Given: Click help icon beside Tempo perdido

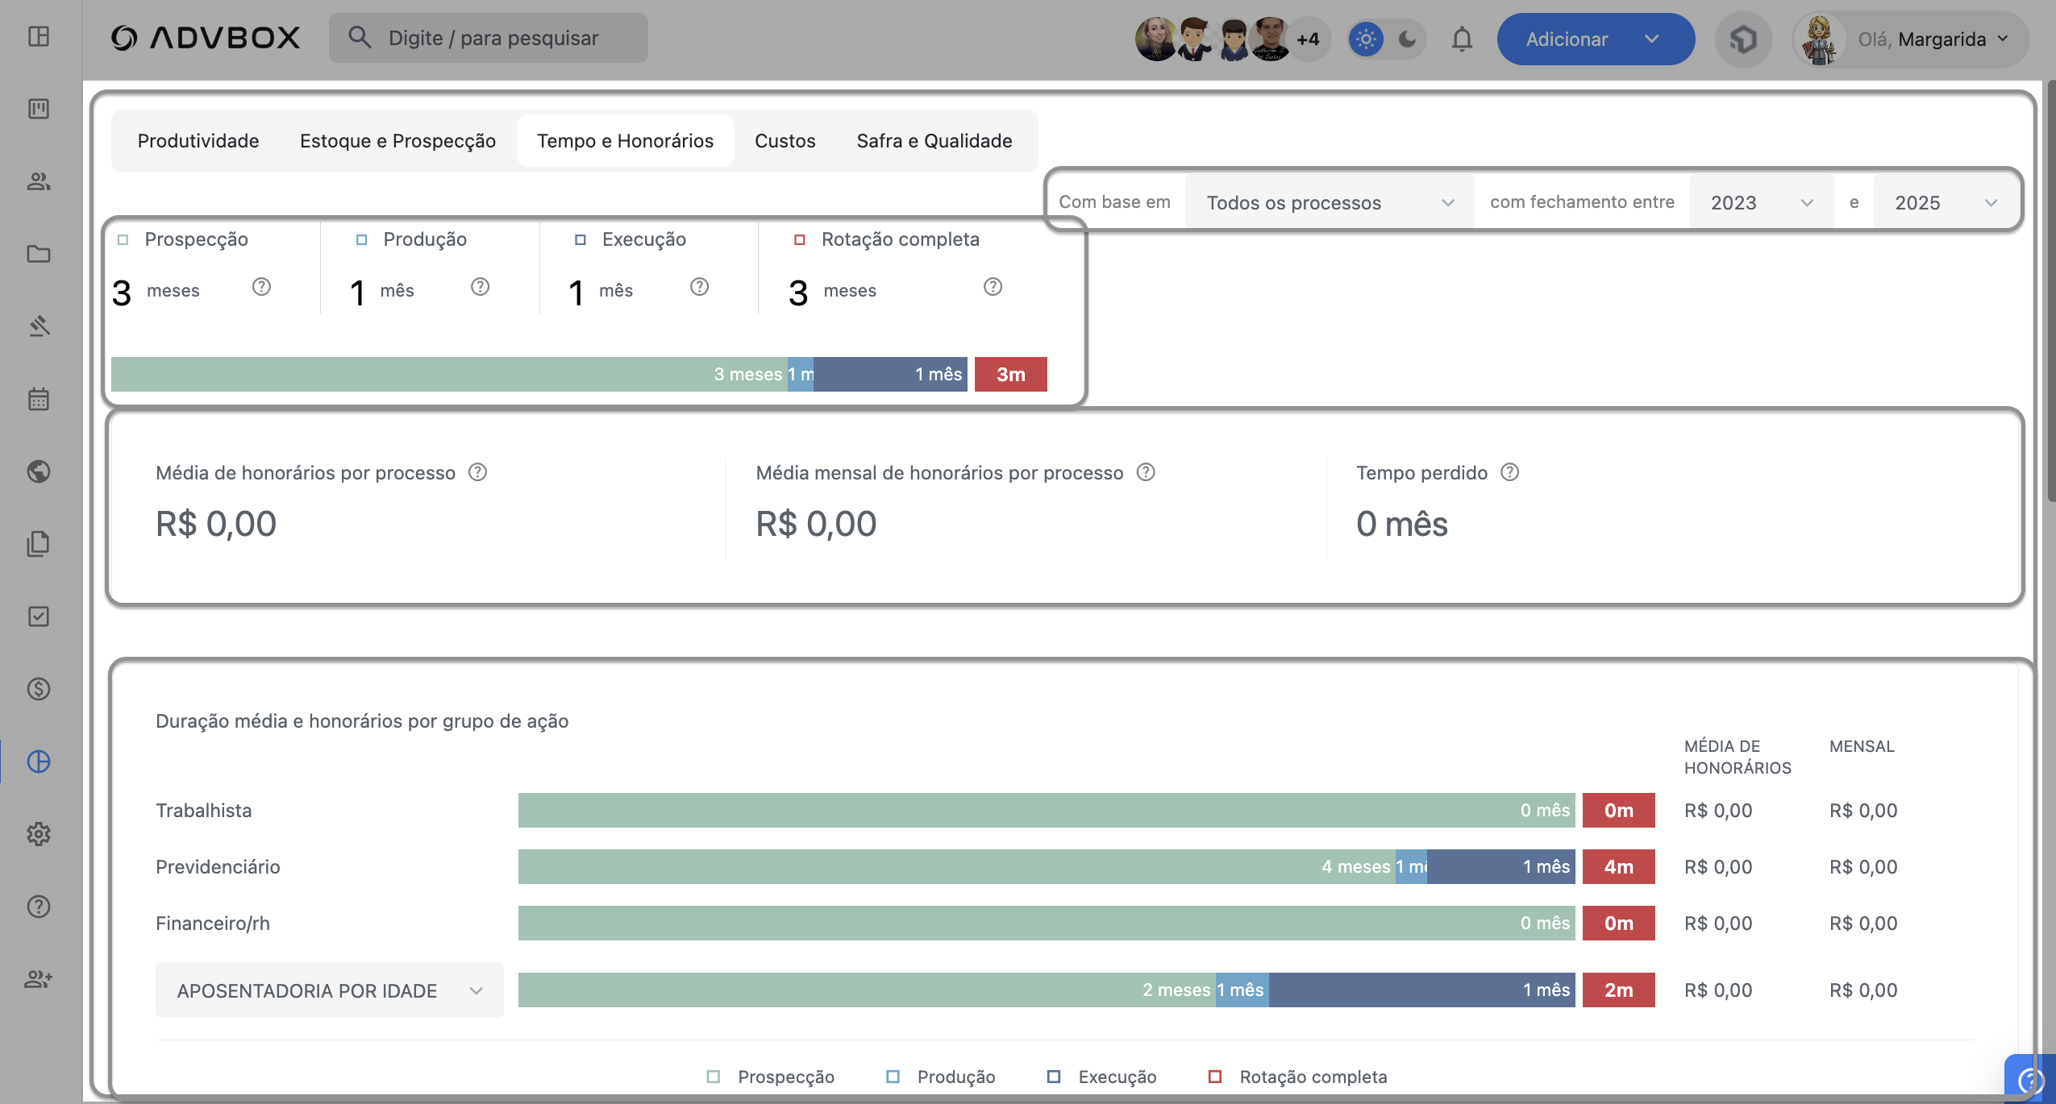Looking at the screenshot, I should (x=1509, y=472).
